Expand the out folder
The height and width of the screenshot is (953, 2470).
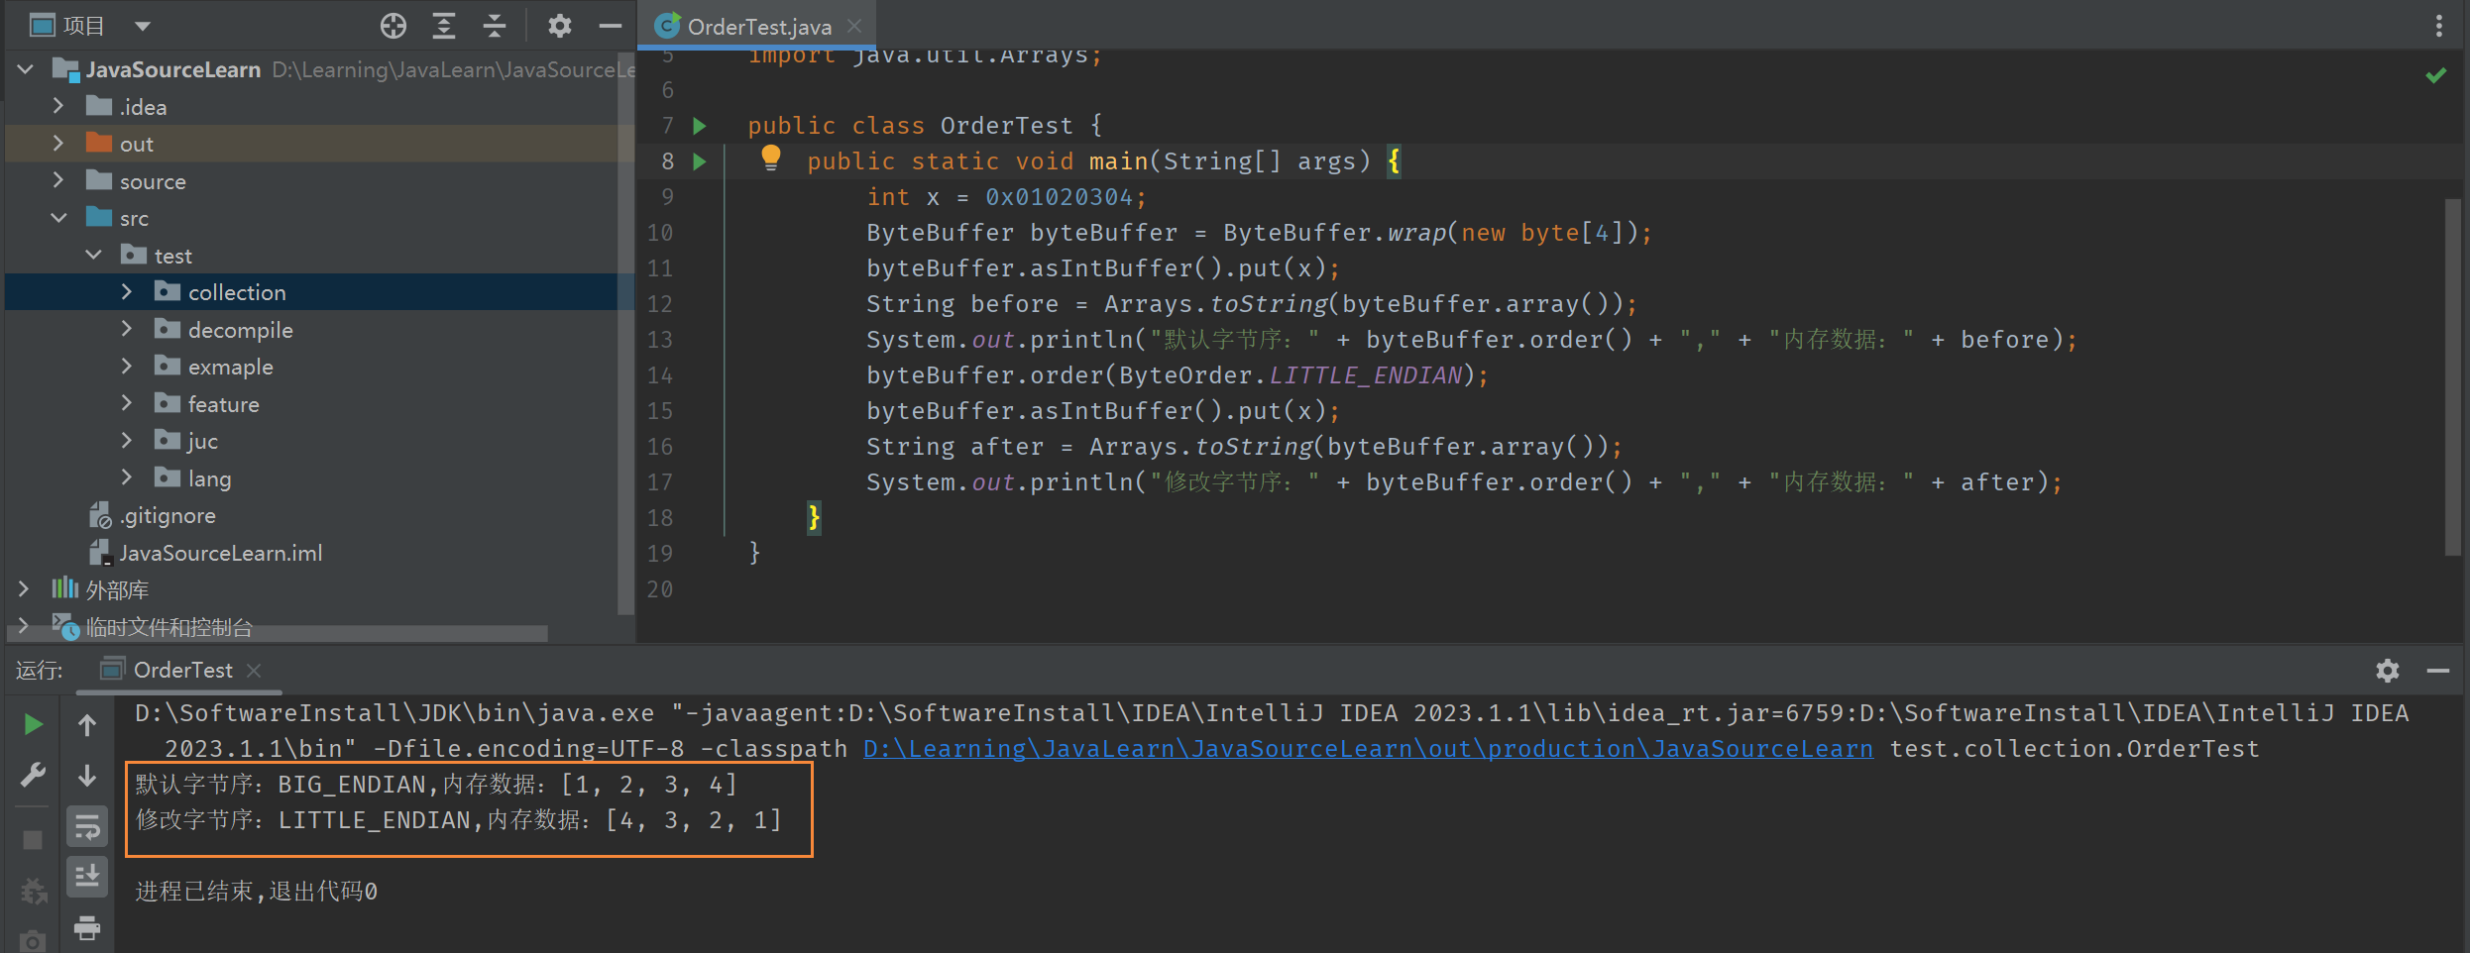pyautogui.click(x=57, y=144)
